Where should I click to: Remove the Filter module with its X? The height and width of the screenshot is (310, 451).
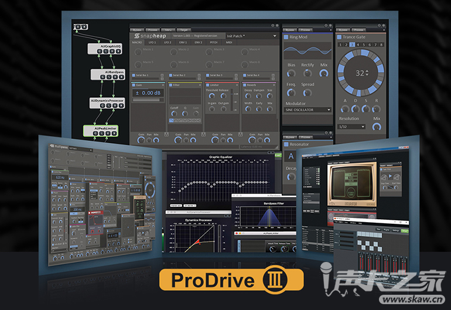click(x=200, y=85)
